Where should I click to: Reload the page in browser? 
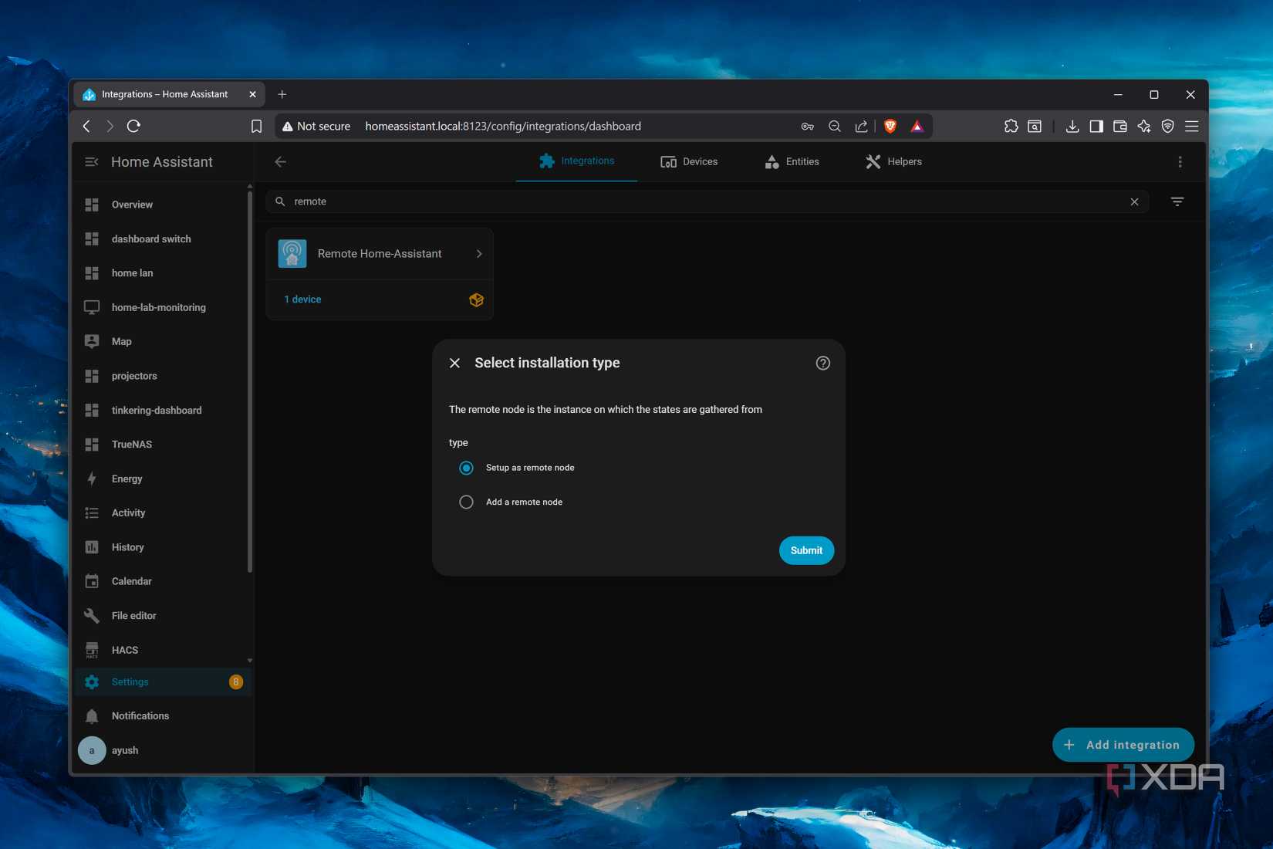133,126
